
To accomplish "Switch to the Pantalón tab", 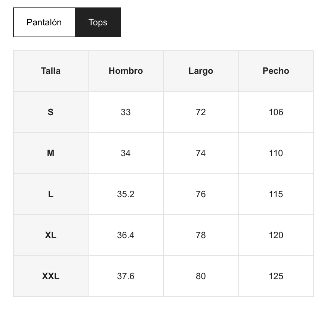I will tap(44, 22).
